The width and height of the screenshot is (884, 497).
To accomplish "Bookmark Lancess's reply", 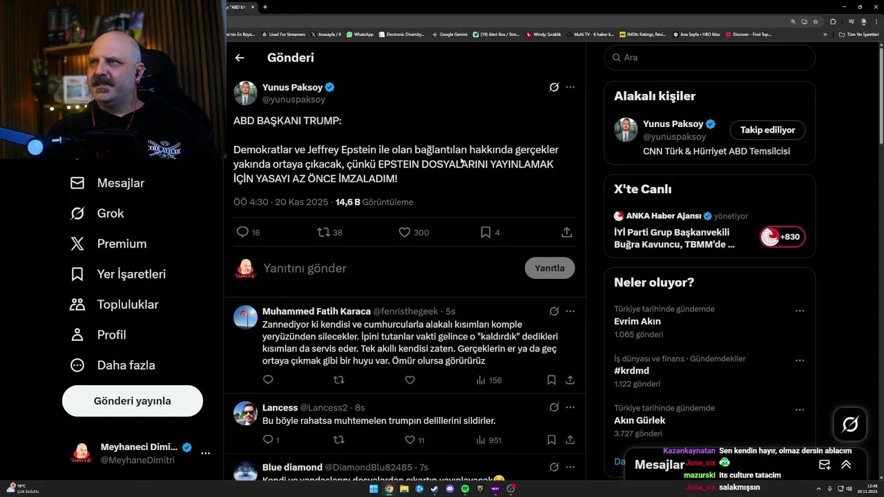I will 551,440.
